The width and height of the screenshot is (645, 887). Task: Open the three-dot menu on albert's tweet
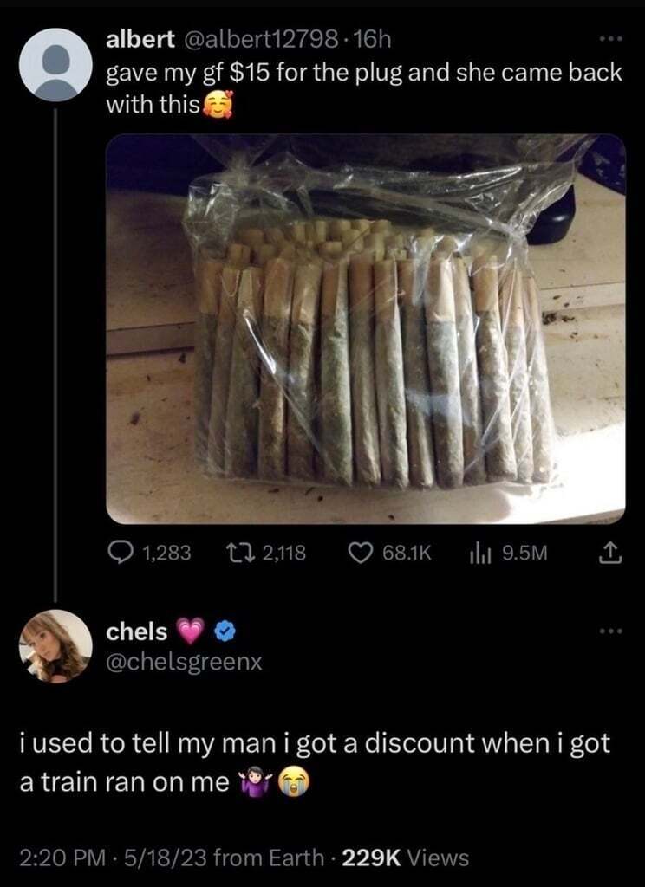point(612,39)
